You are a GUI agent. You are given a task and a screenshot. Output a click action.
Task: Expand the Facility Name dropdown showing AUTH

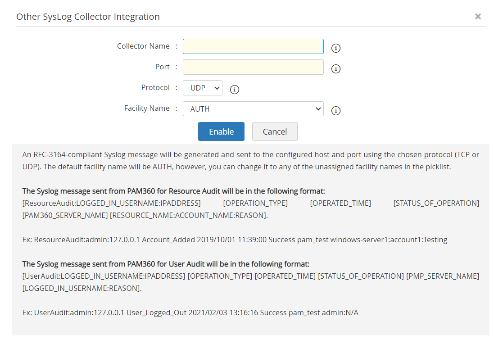(253, 109)
